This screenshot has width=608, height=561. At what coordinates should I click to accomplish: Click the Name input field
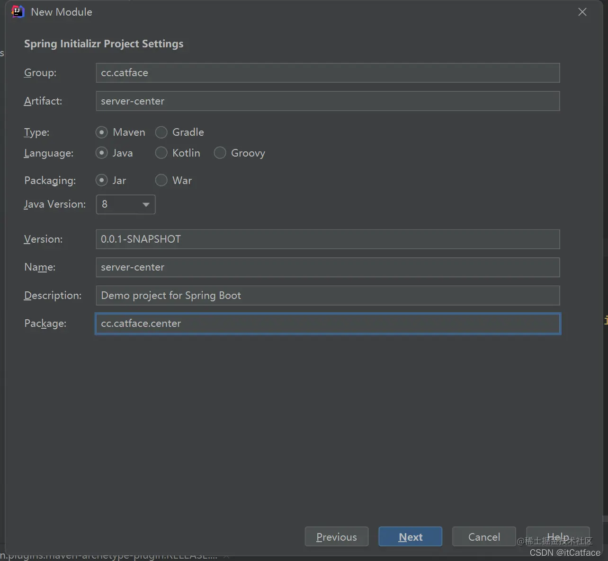[328, 267]
